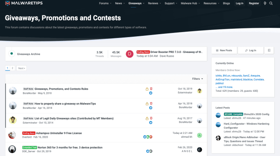280x156 pixels.
Task: Go to page 2 of threads
Action: (x=12, y=68)
